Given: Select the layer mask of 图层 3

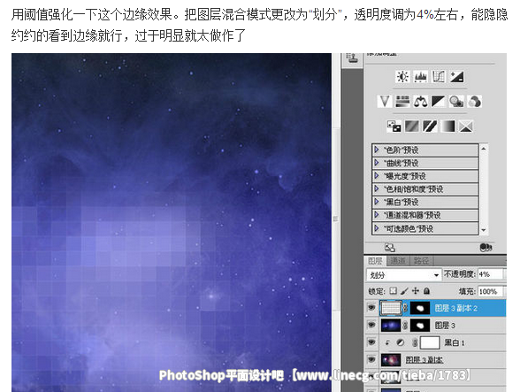Looking at the screenshot, I should click(420, 326).
